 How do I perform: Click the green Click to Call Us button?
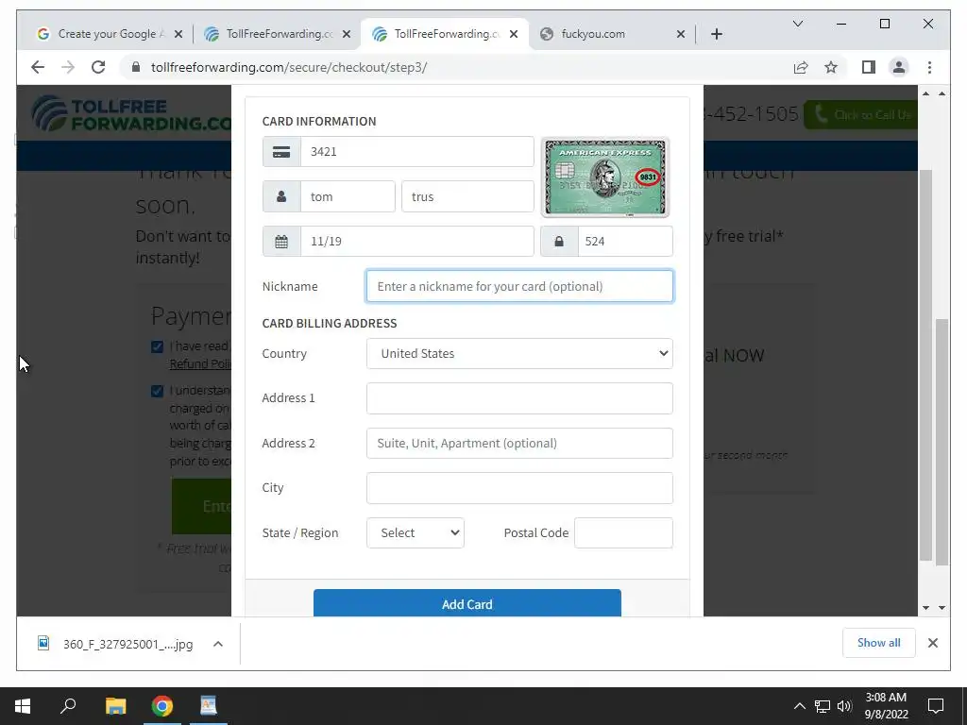(x=861, y=114)
